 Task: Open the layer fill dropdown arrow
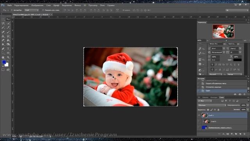pyautogui.click(x=248, y=110)
